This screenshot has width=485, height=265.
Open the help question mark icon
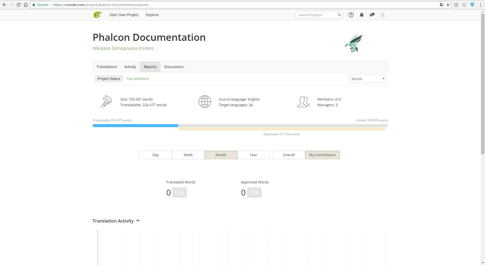pos(351,15)
